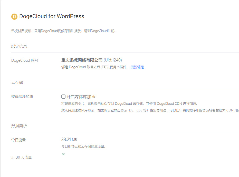Screen dimensions: 239x177
Task: Select the DogeCloud for WordPress heading
Action: [52, 16]
